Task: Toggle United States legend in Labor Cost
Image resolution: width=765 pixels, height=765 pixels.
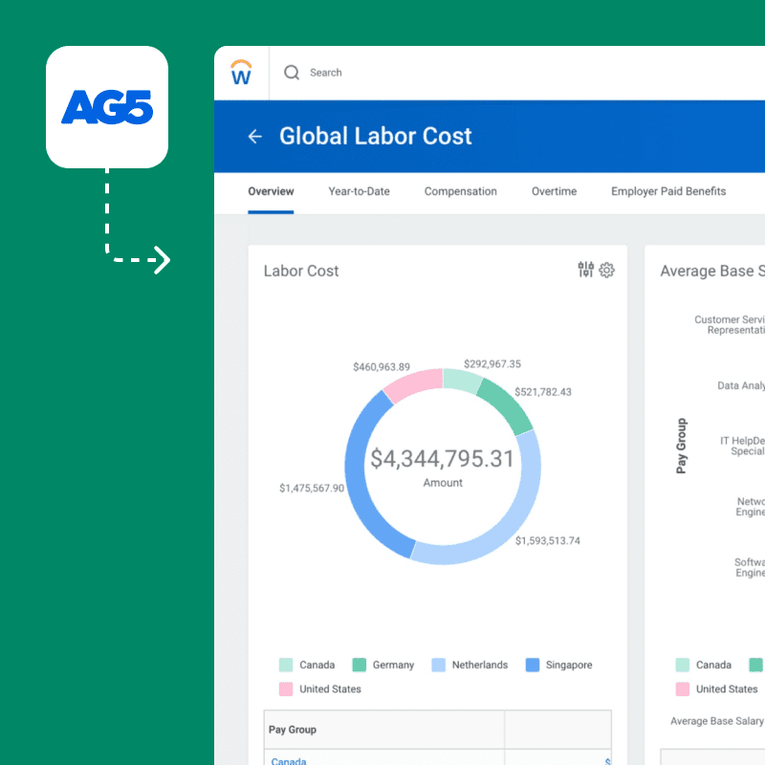Action: [x=320, y=688]
